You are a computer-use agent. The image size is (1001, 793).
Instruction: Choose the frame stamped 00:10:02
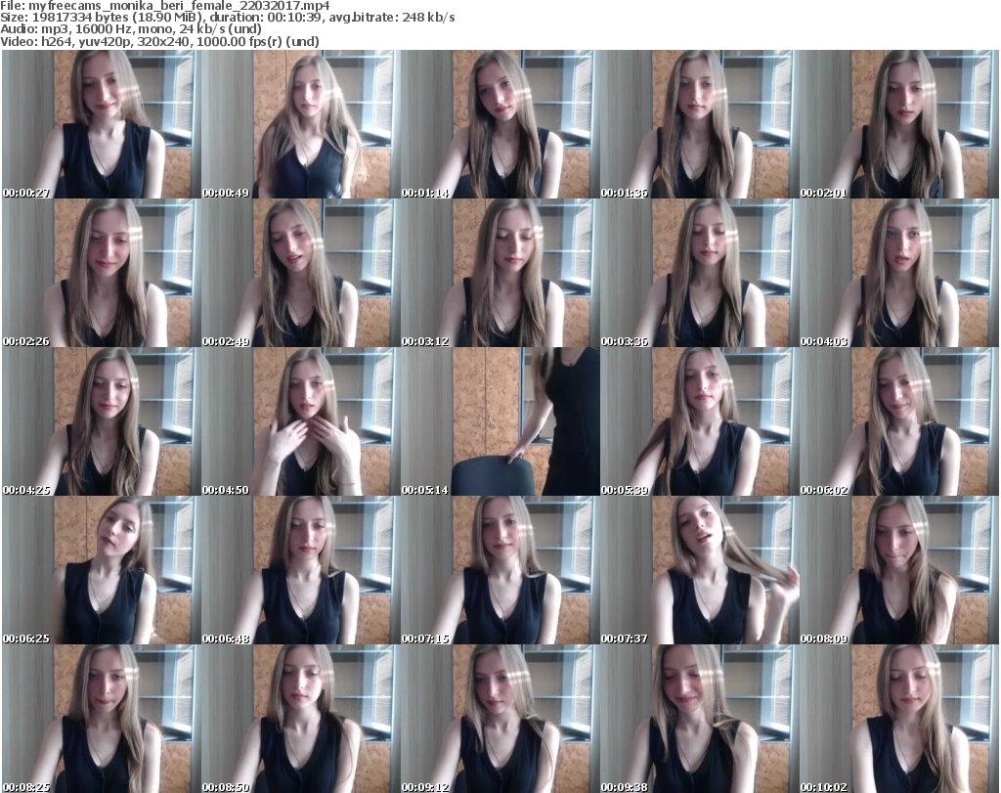[898, 719]
